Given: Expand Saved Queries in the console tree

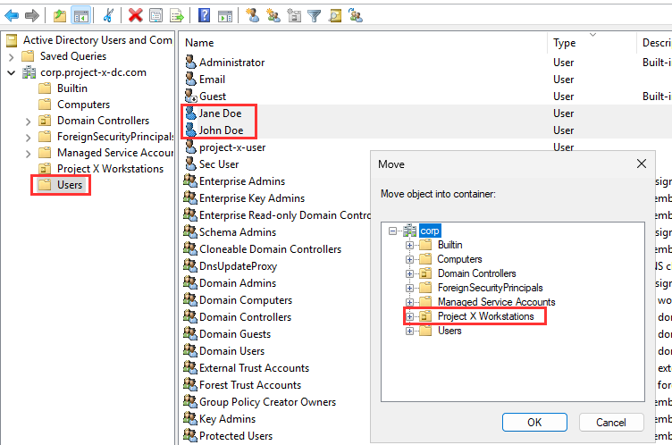Looking at the screenshot, I should click(11, 56).
